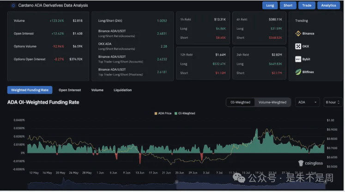Click the $1.00 price axis label
The image size is (345, 192).
[x=331, y=120]
